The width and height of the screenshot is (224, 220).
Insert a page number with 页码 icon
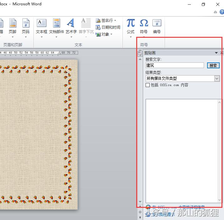26,26
